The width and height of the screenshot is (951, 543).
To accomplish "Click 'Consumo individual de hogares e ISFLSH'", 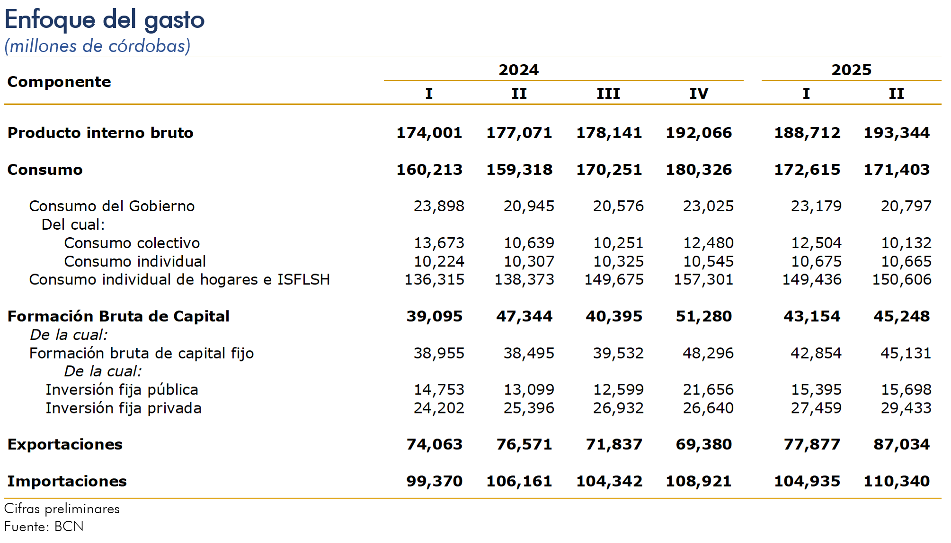I will (179, 280).
